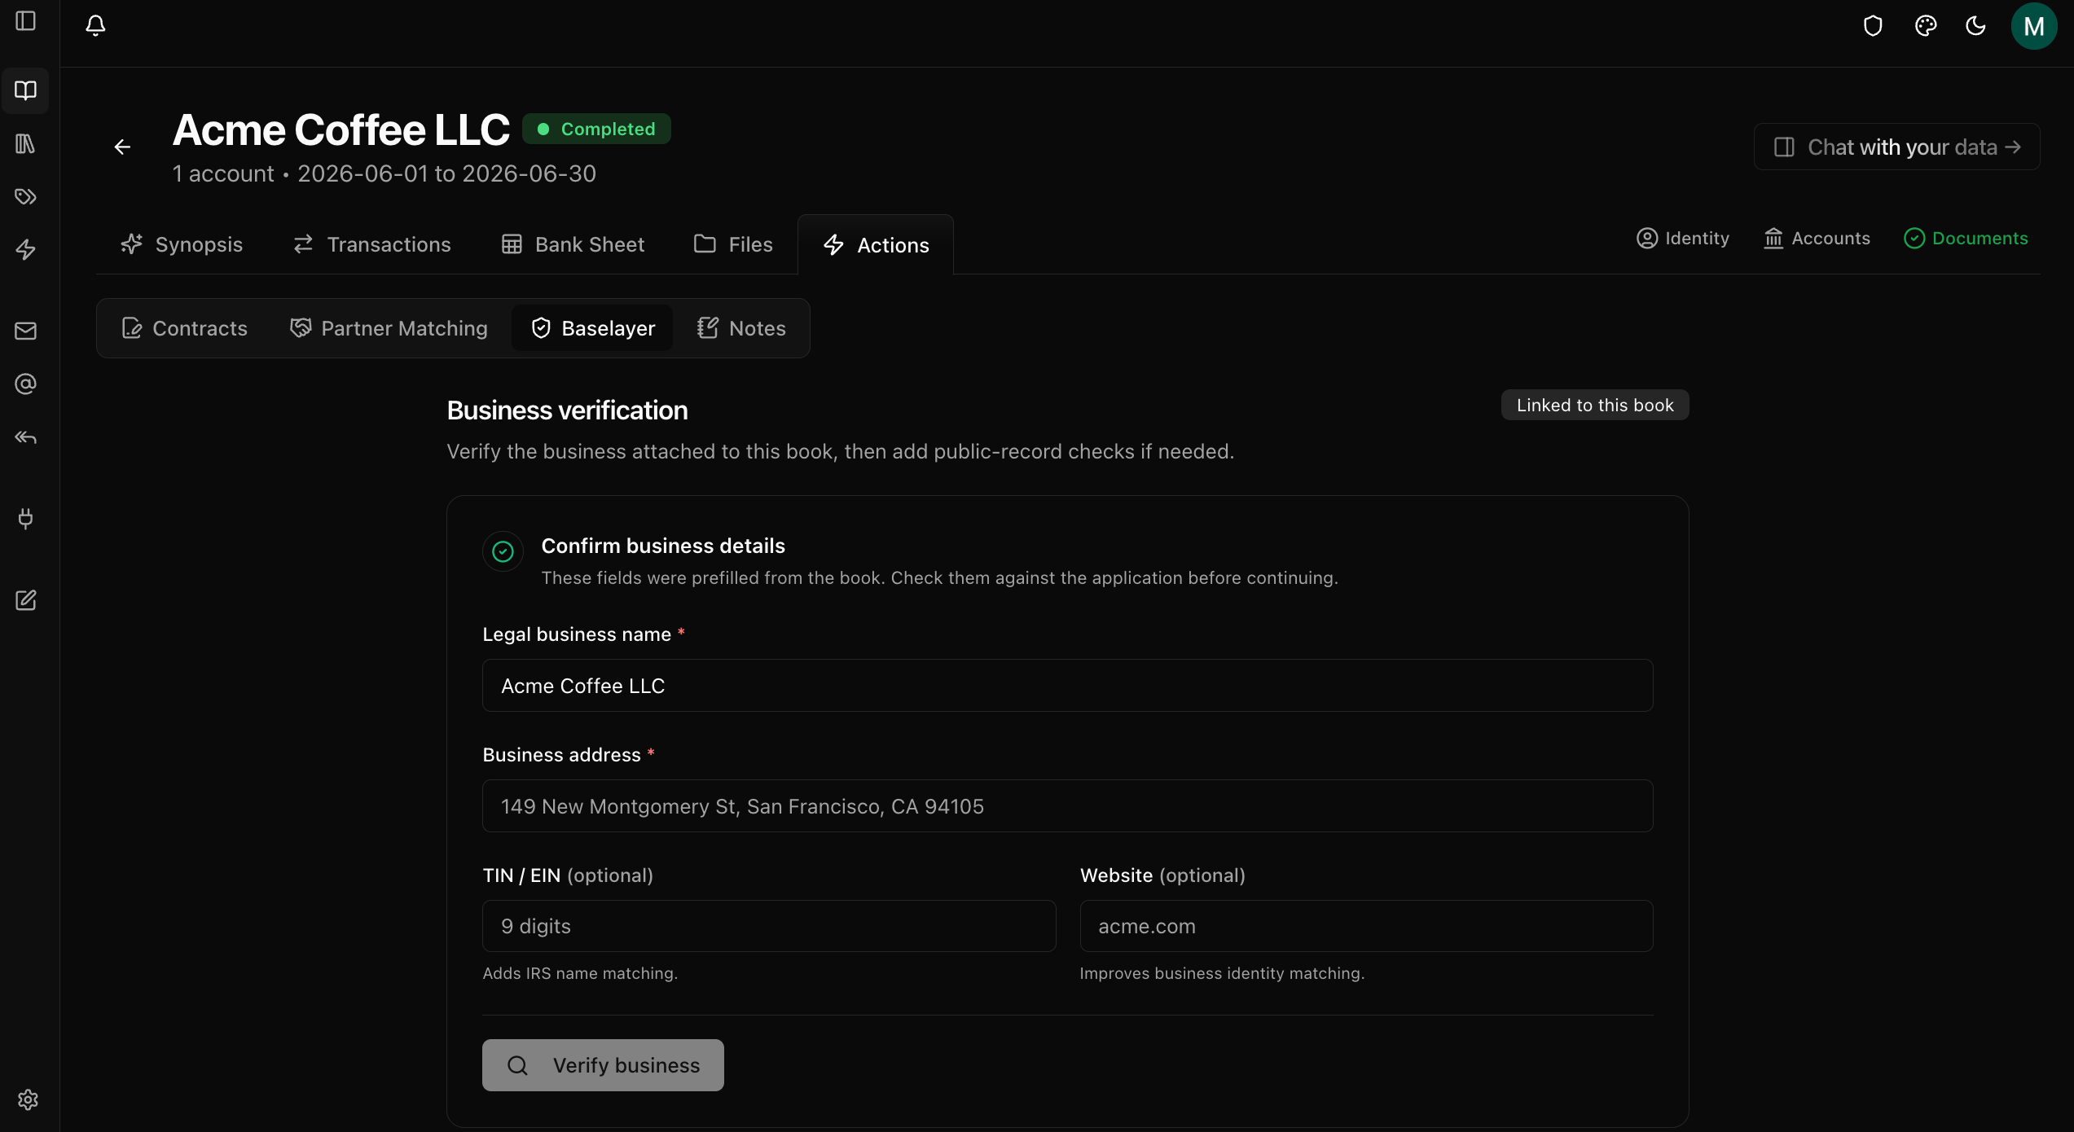Viewport: 2074px width, 1132px height.
Task: Click the '1 account' date range subtitle
Action: (384, 173)
